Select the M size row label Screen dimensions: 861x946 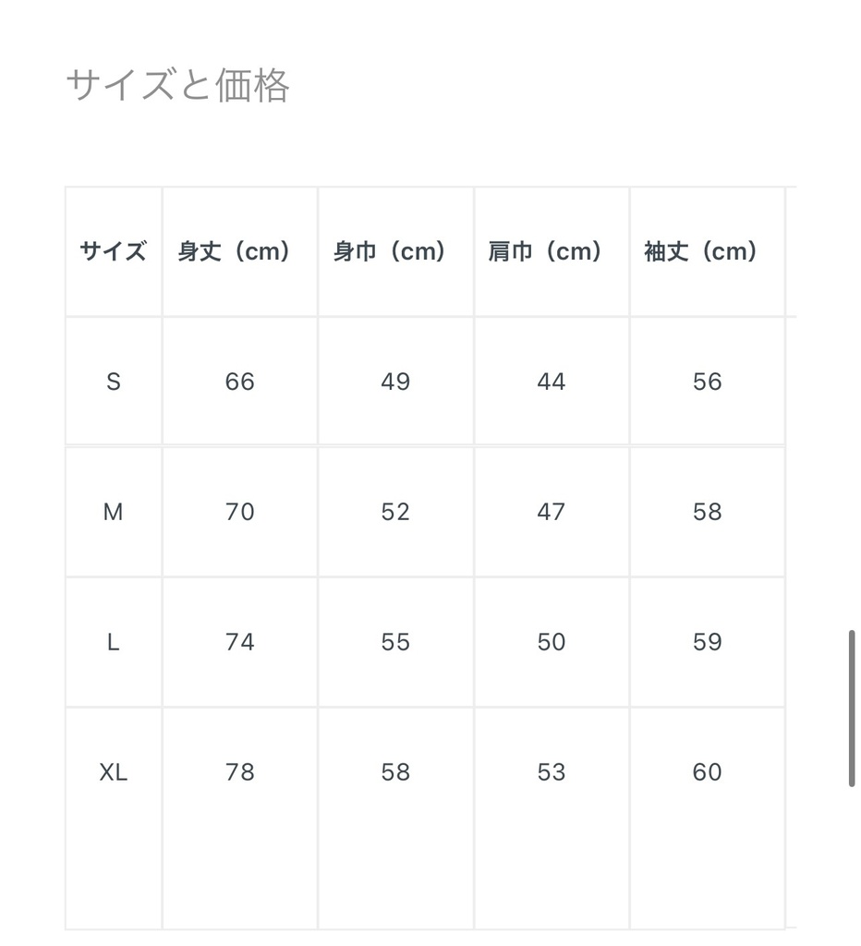click(113, 512)
